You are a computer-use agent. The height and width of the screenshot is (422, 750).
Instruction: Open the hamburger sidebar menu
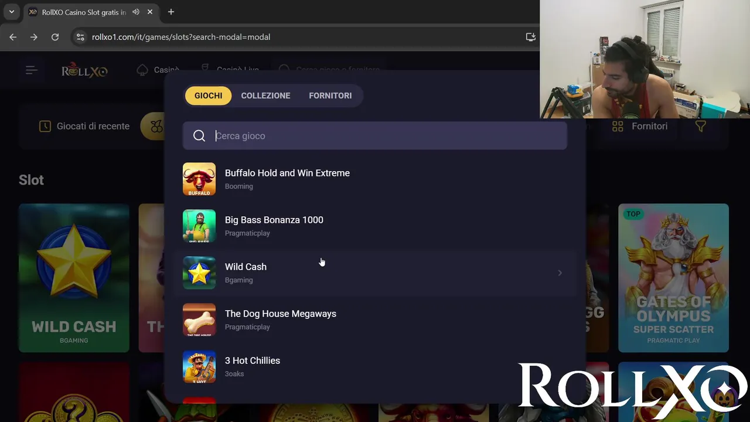pos(32,70)
